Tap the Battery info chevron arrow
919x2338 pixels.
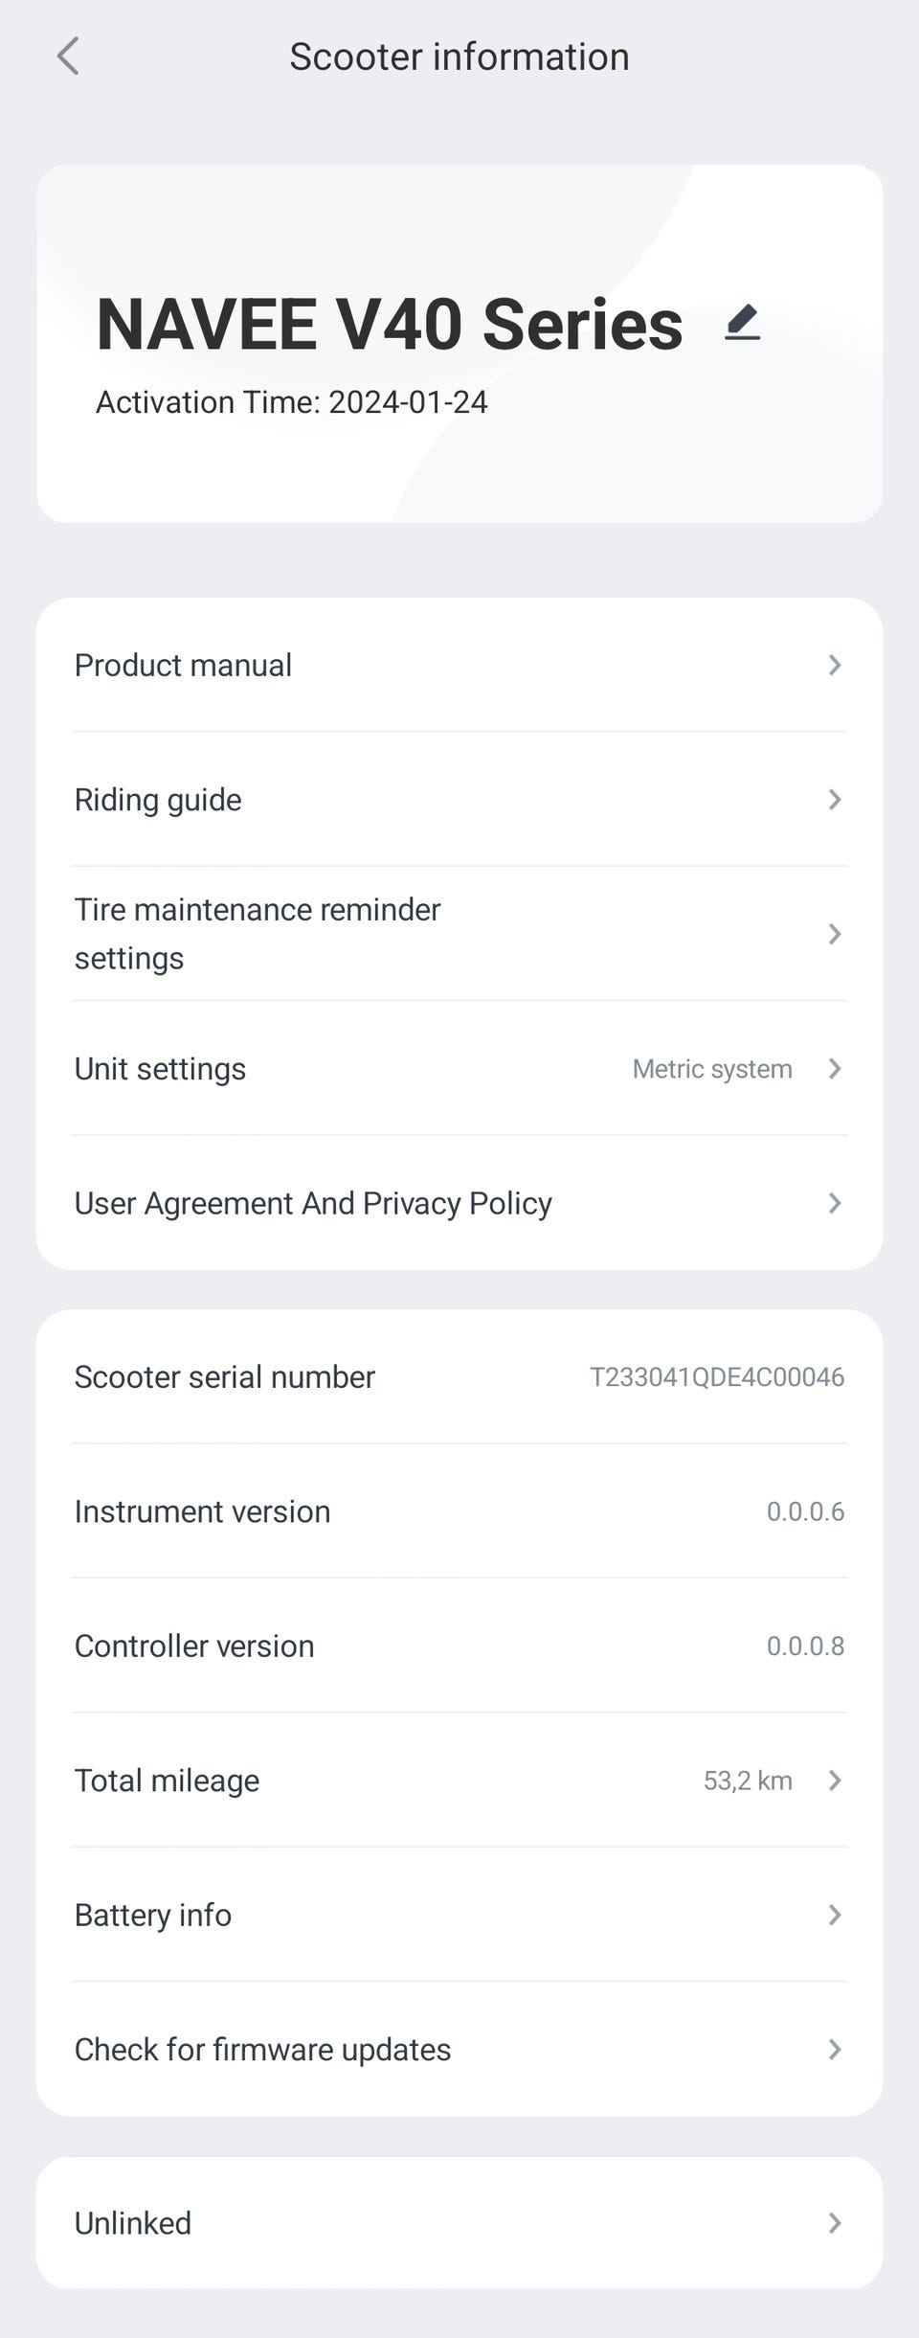835,1915
